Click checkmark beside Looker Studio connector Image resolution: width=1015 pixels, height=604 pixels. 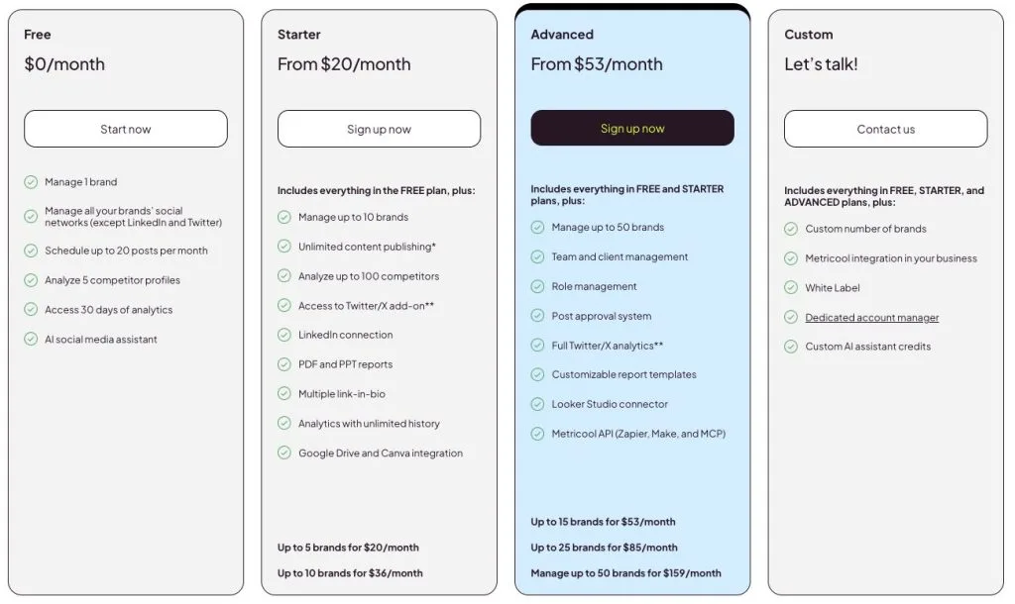pos(537,404)
